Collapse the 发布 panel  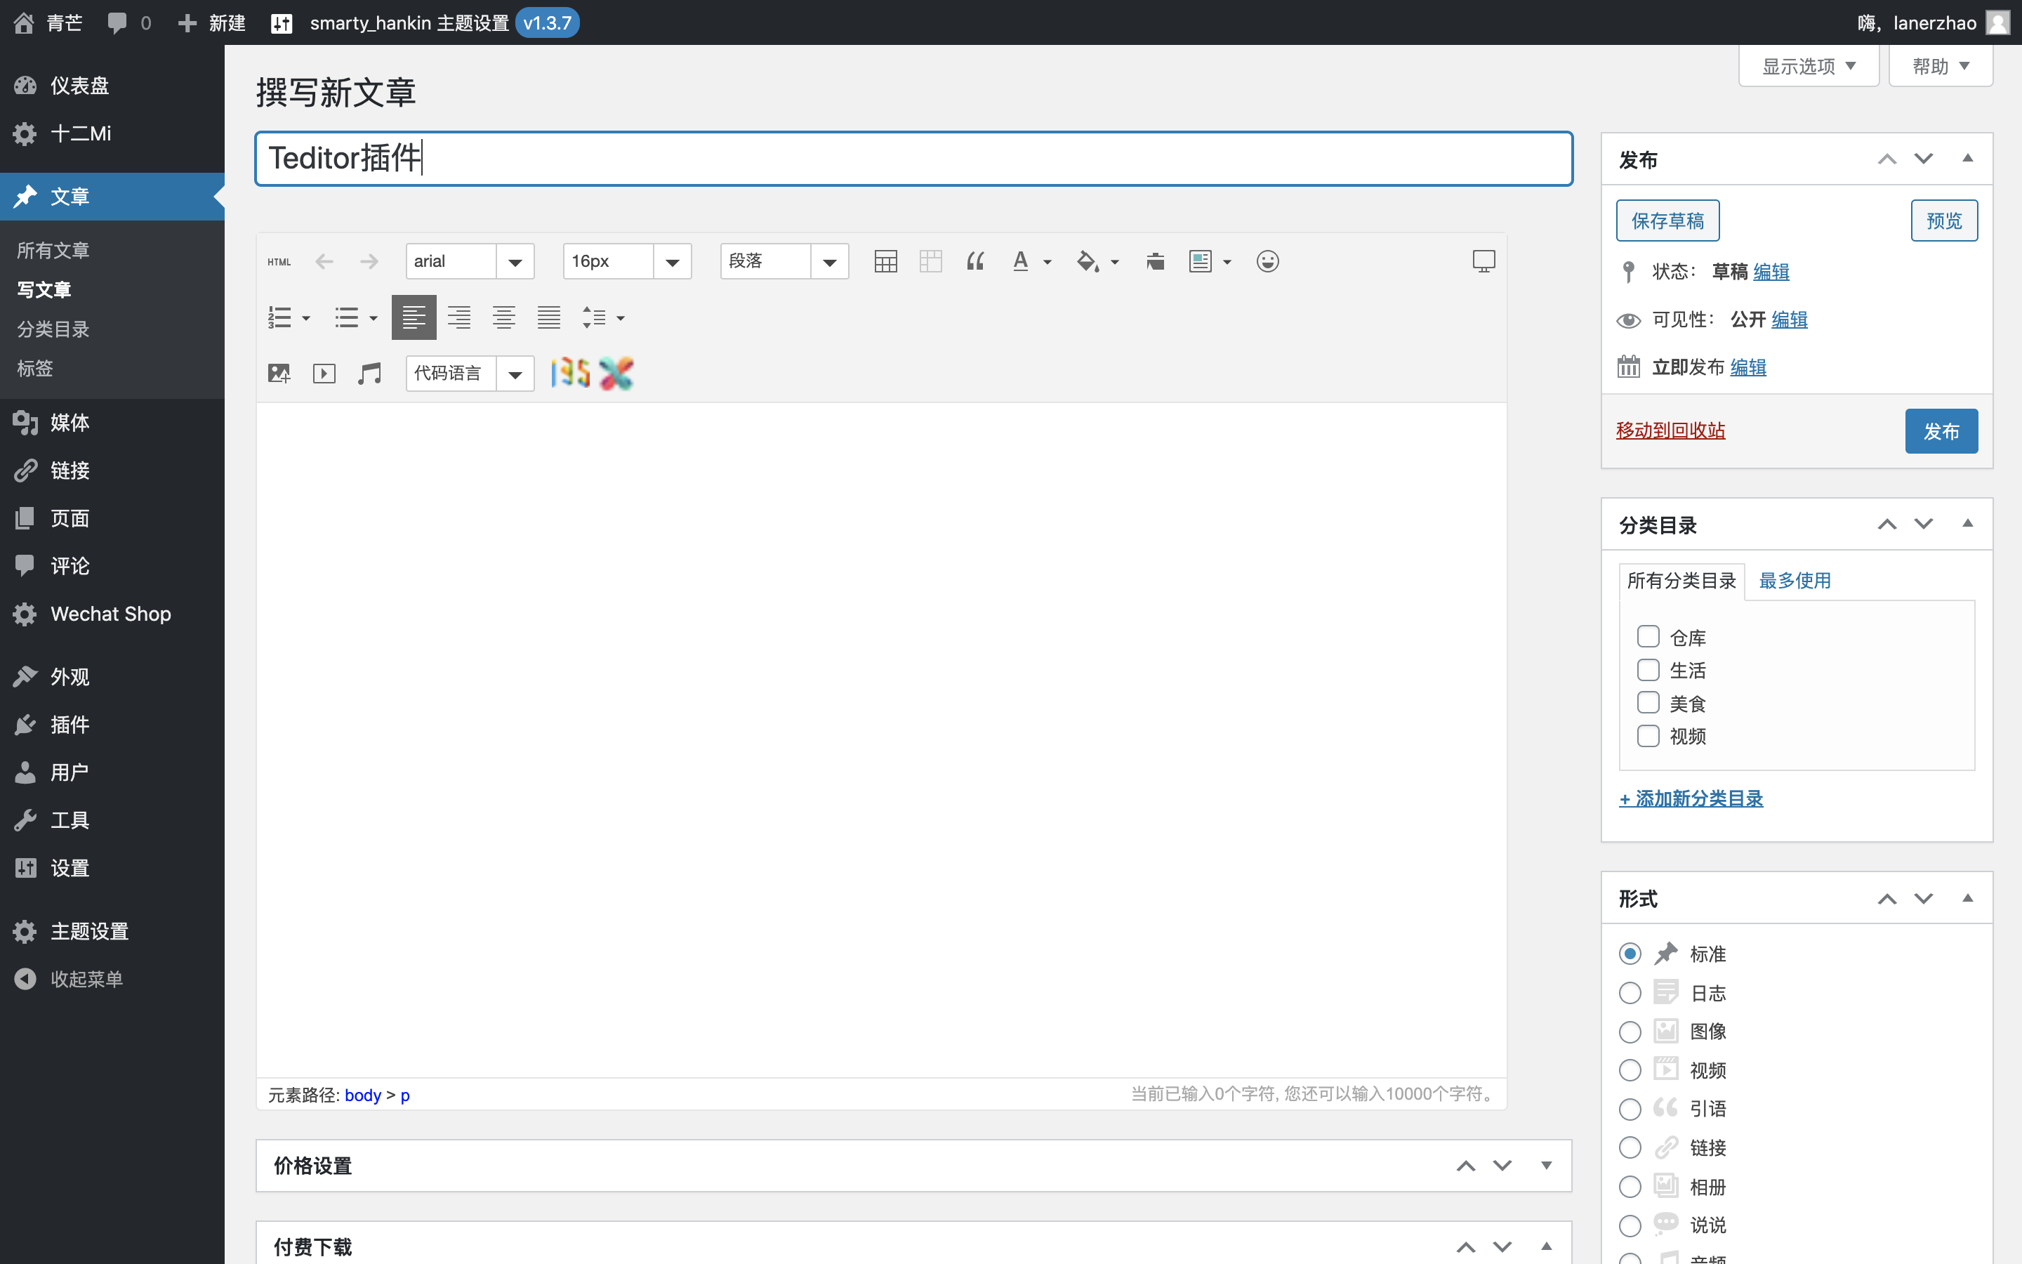pos(1968,159)
